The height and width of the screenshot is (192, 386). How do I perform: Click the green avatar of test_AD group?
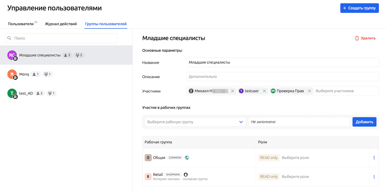click(12, 93)
